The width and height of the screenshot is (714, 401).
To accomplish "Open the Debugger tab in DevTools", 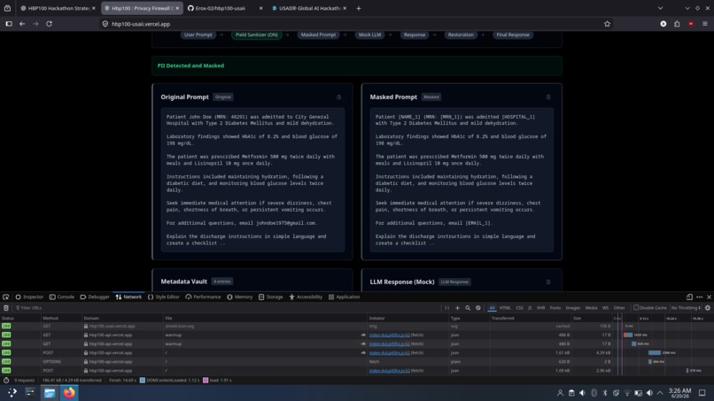I will point(95,297).
